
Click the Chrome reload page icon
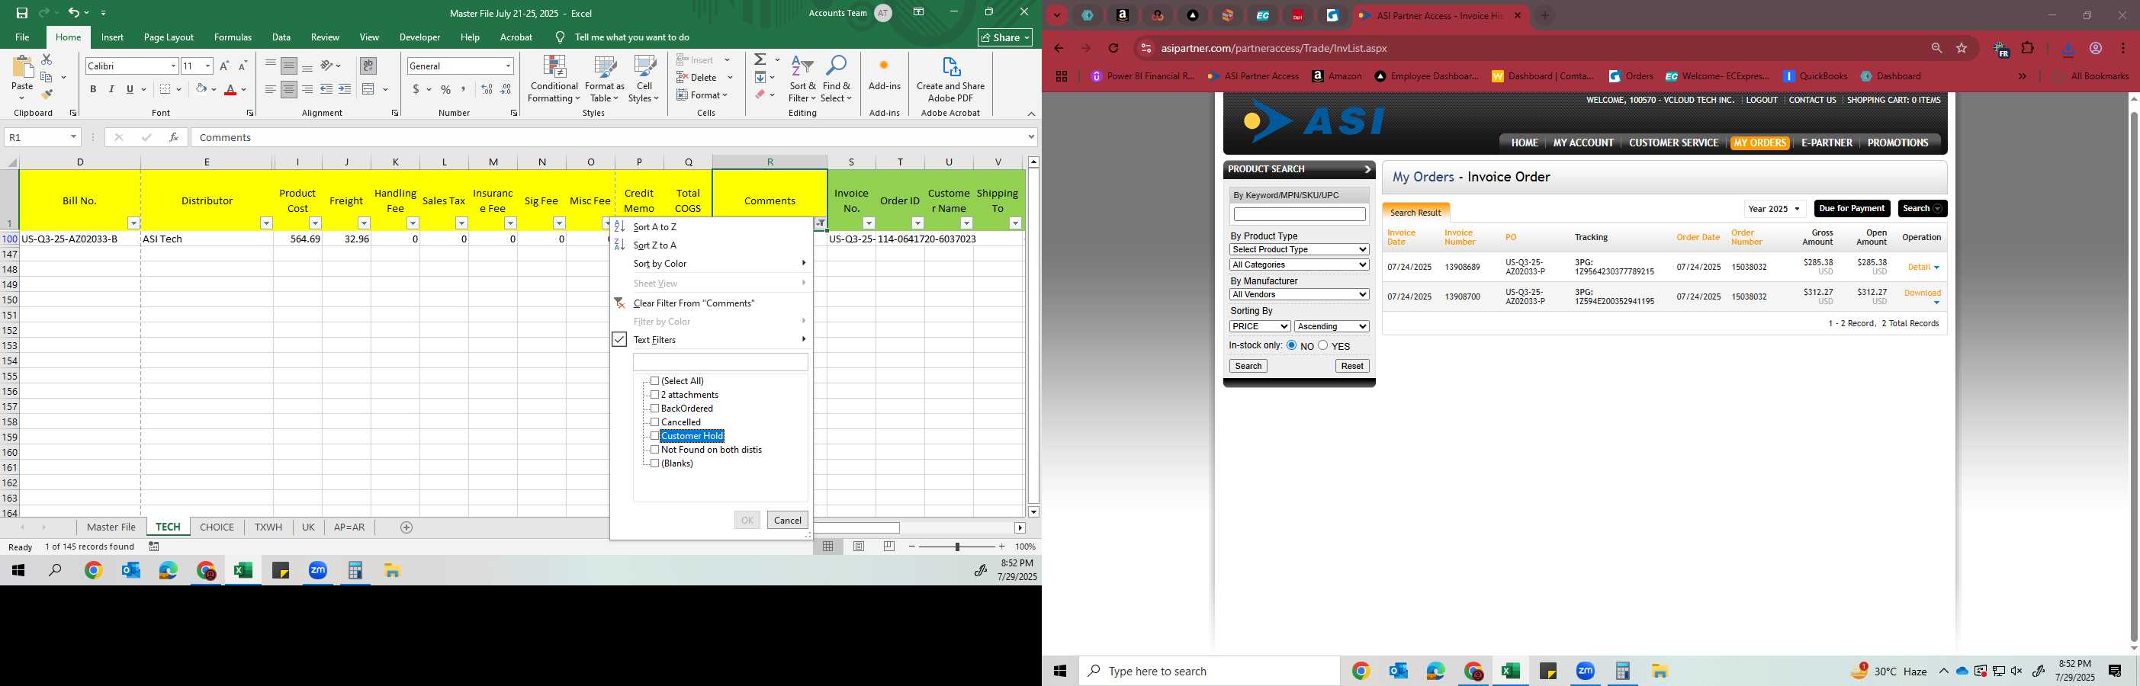(x=1114, y=48)
